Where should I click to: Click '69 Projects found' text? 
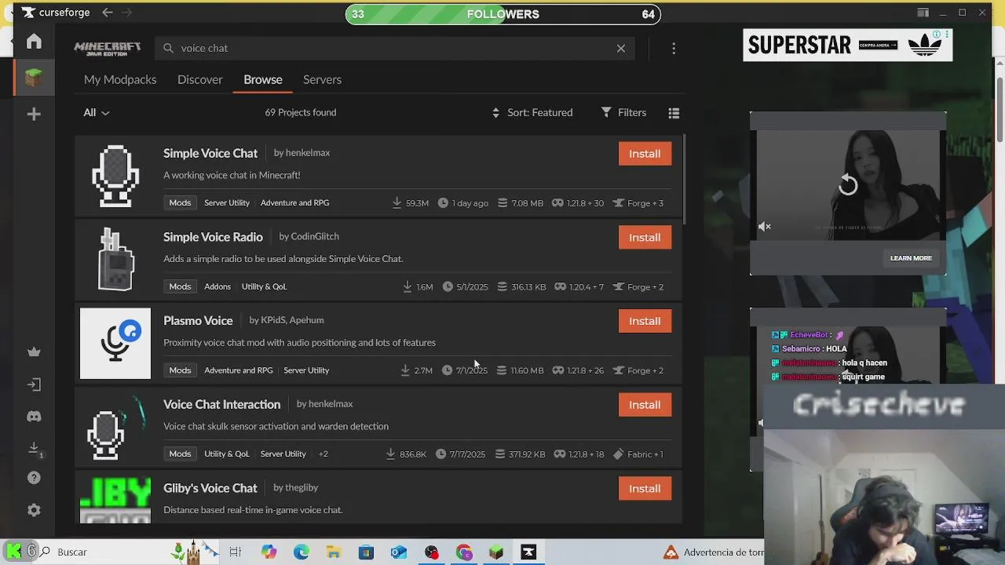[x=301, y=113]
